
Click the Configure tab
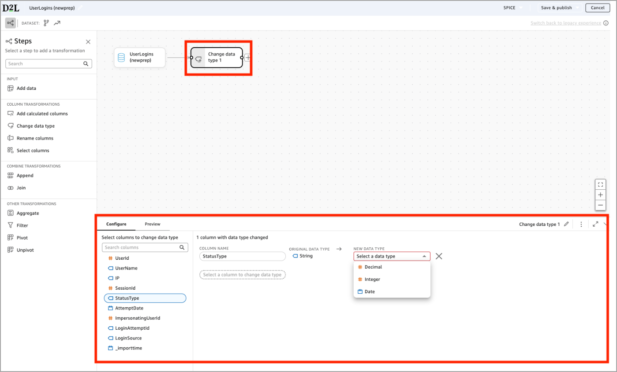tap(116, 224)
